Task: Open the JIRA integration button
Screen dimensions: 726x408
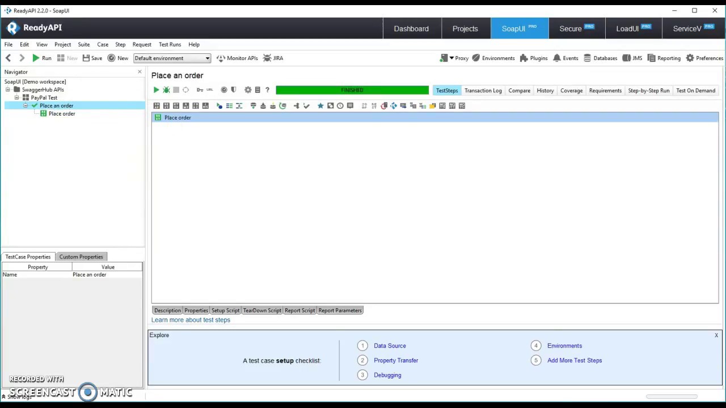Action: pos(273,58)
